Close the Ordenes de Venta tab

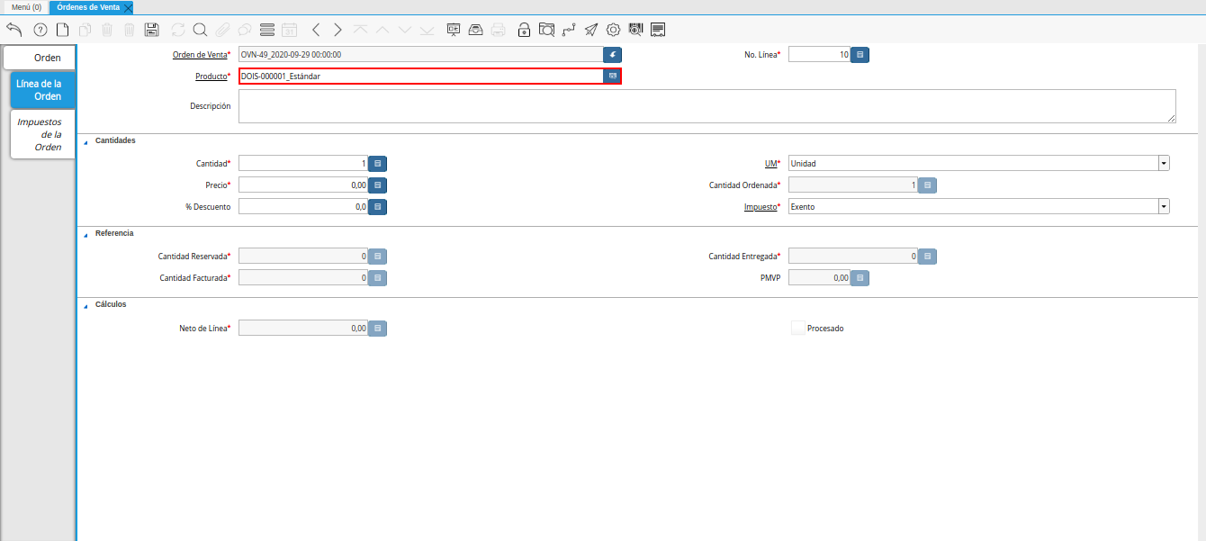[128, 7]
